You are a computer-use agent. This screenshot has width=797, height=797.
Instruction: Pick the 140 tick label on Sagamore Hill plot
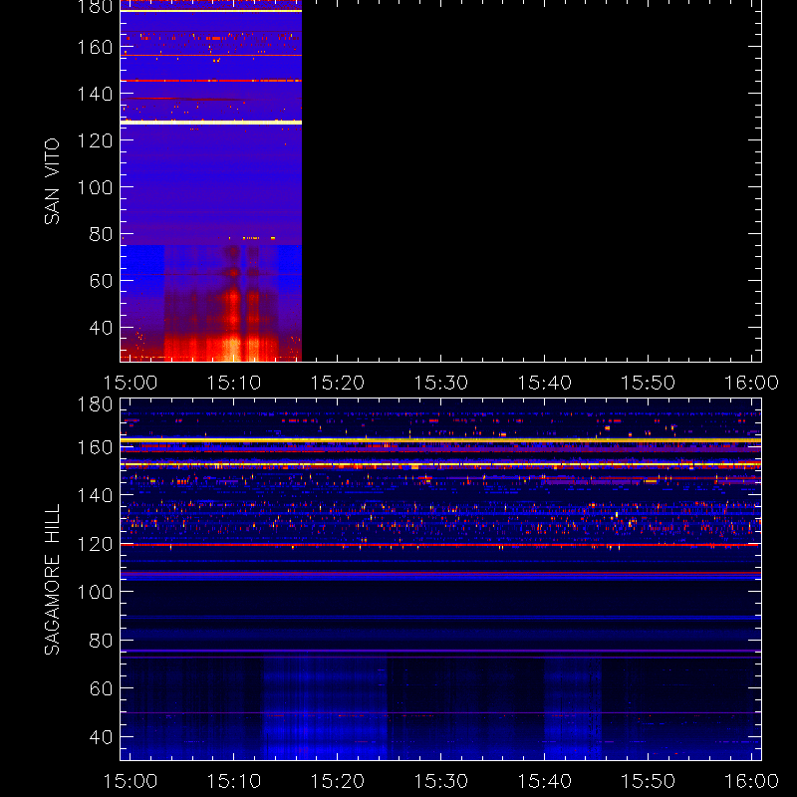95,495
